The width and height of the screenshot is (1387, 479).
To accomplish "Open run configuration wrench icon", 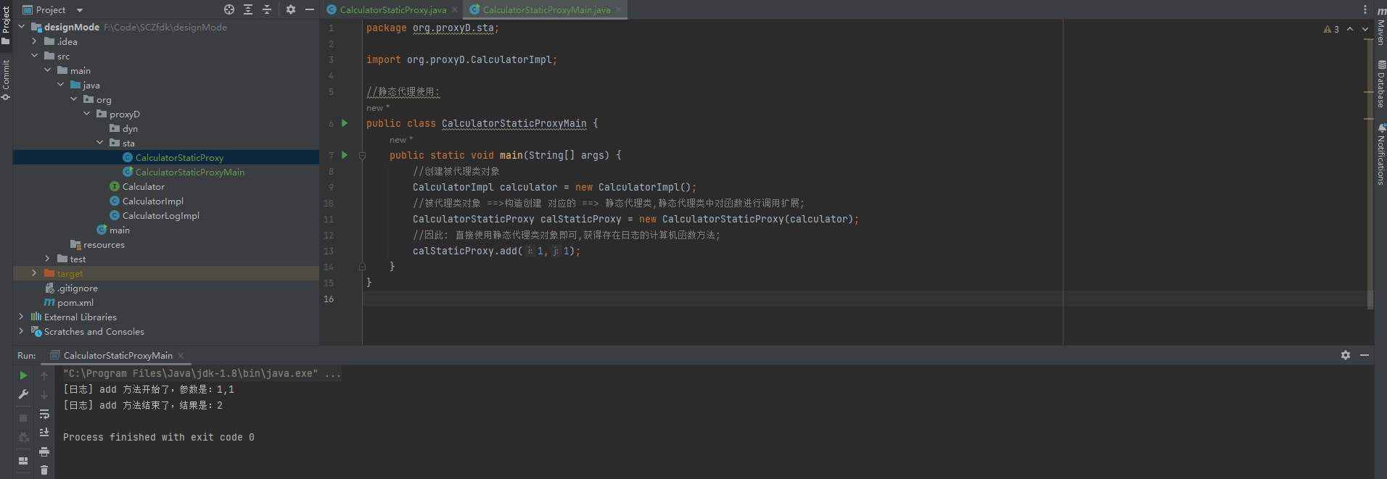I will (x=23, y=394).
